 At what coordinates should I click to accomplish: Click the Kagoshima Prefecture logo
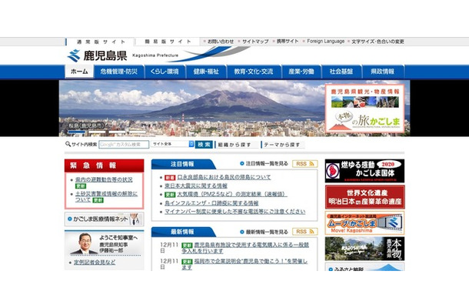pyautogui.click(x=97, y=55)
